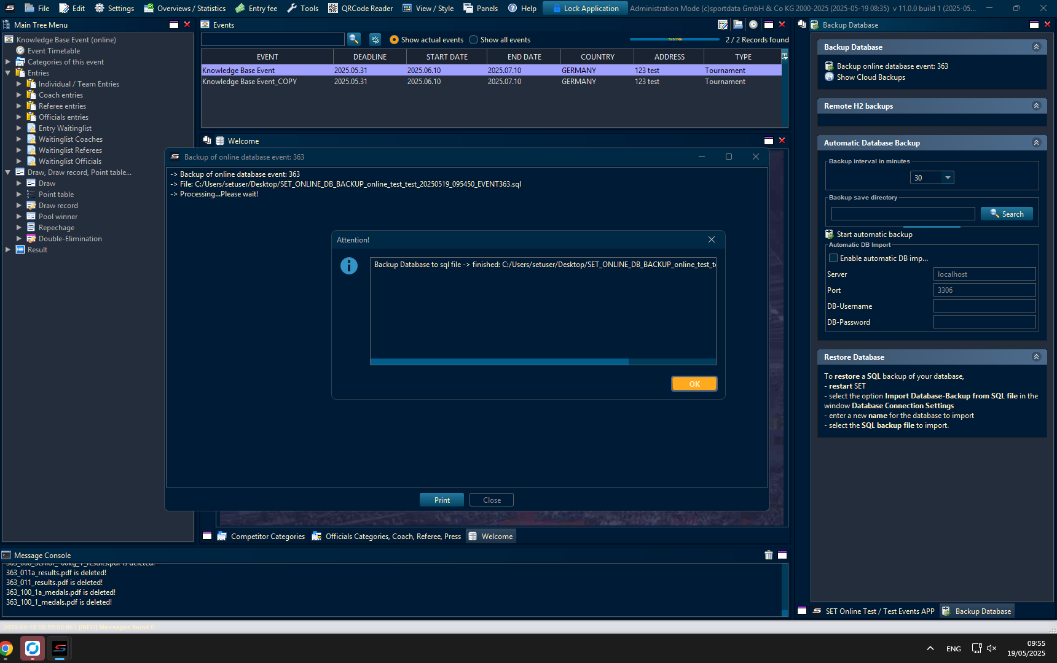The image size is (1057, 663).
Task: Click the Start automatic backup icon
Action: click(x=830, y=234)
